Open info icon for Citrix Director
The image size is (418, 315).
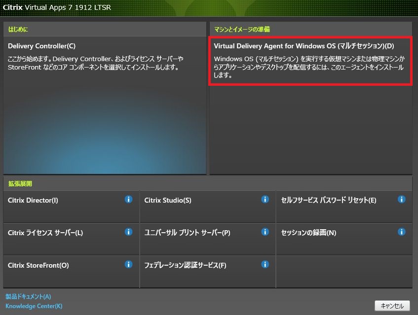tap(128, 199)
